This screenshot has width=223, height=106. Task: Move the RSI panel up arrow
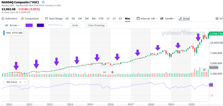(25, 82)
